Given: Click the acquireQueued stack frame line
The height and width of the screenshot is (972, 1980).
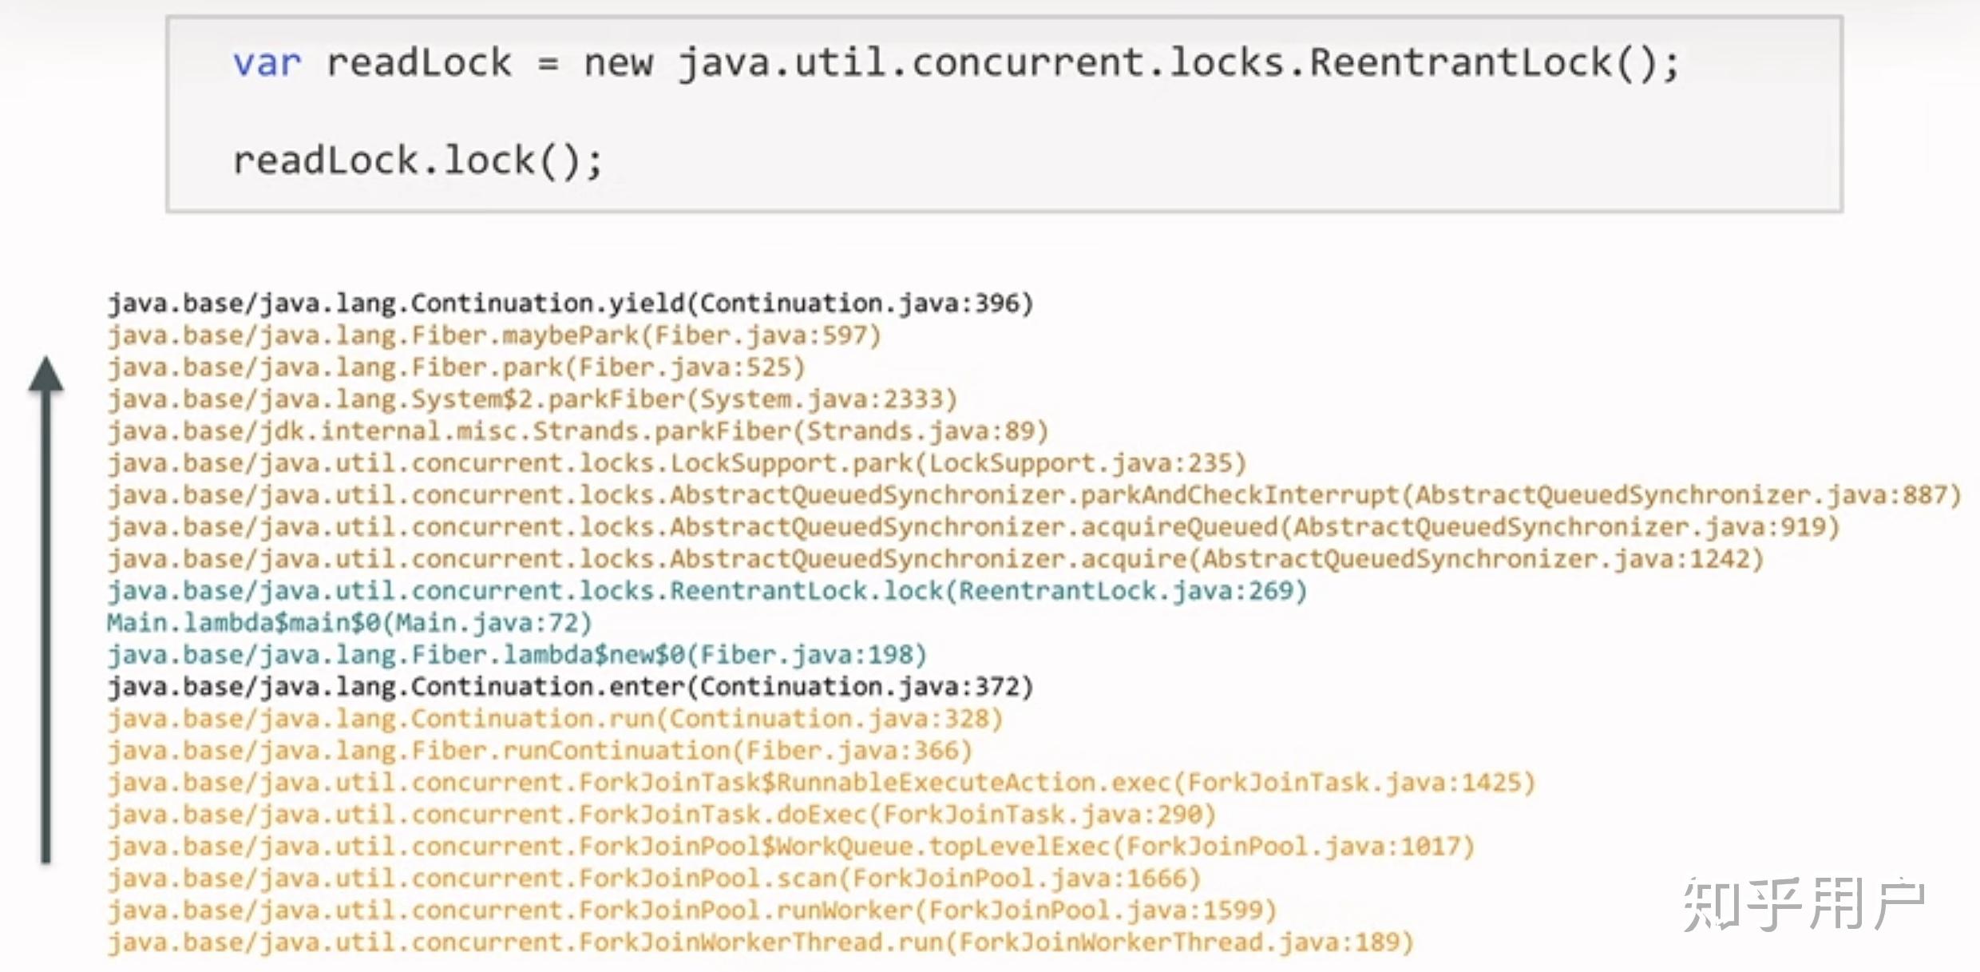Looking at the screenshot, I should [973, 527].
